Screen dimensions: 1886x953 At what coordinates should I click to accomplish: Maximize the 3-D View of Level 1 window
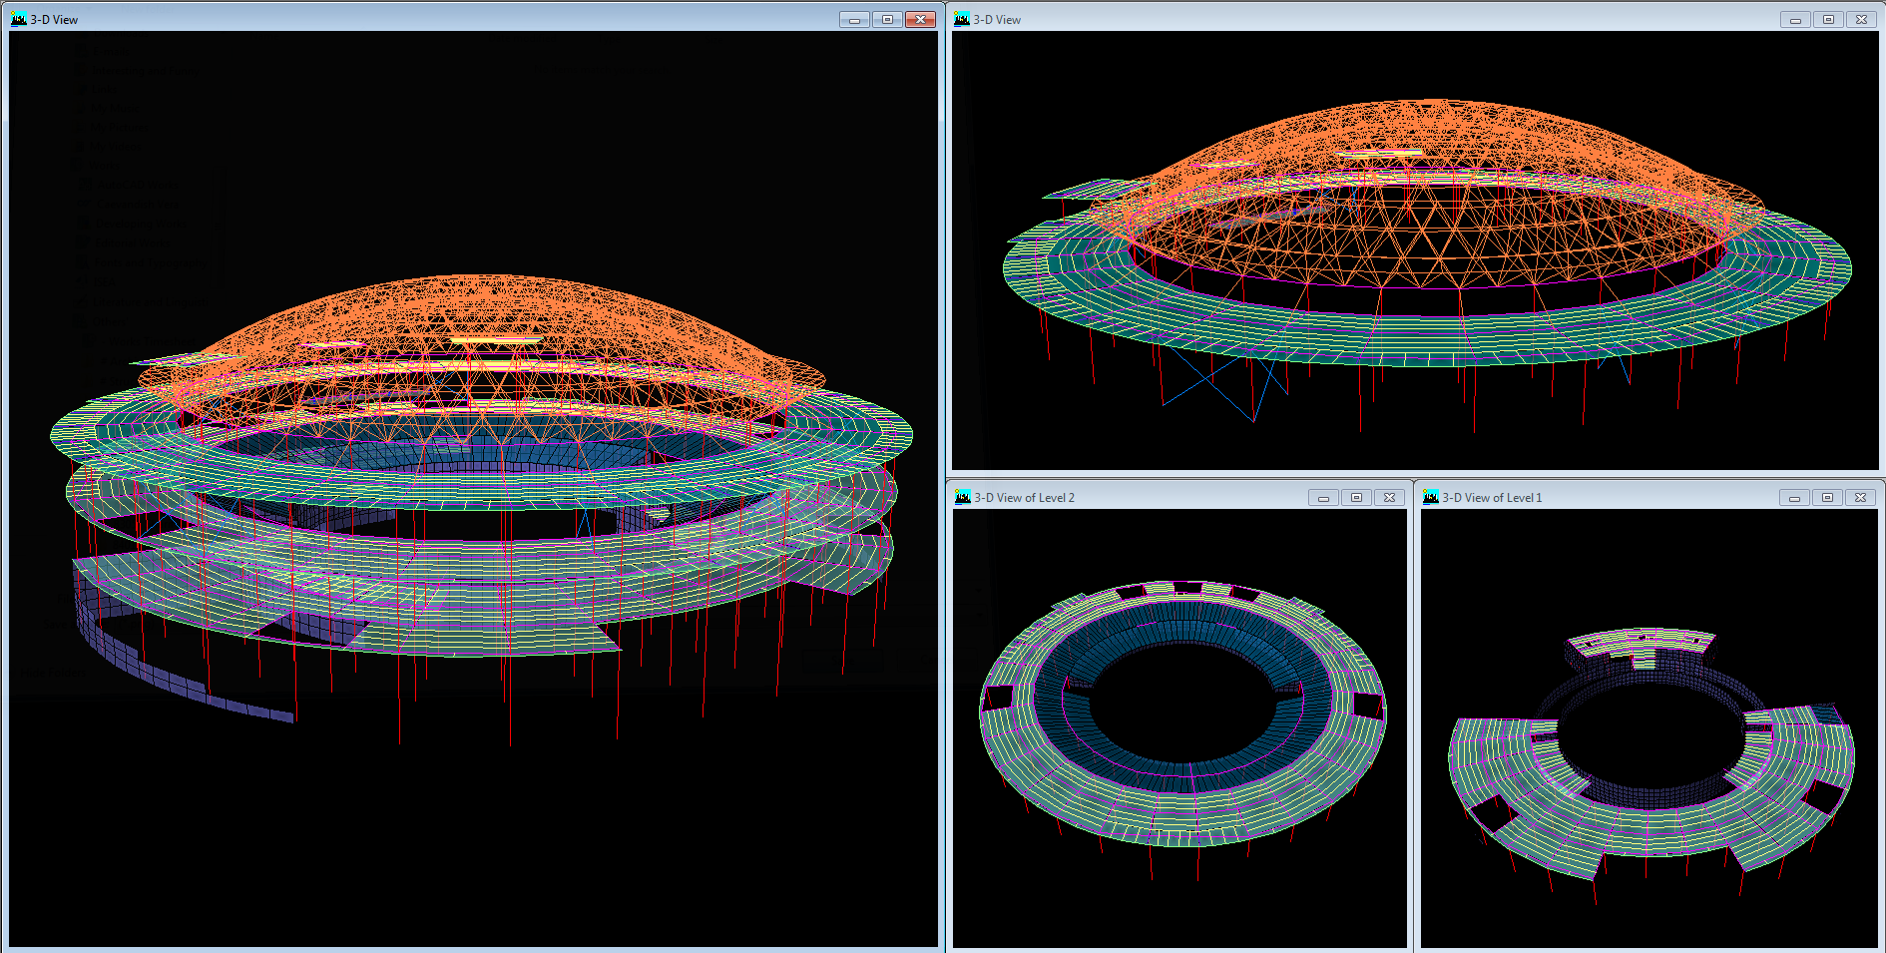(1827, 498)
